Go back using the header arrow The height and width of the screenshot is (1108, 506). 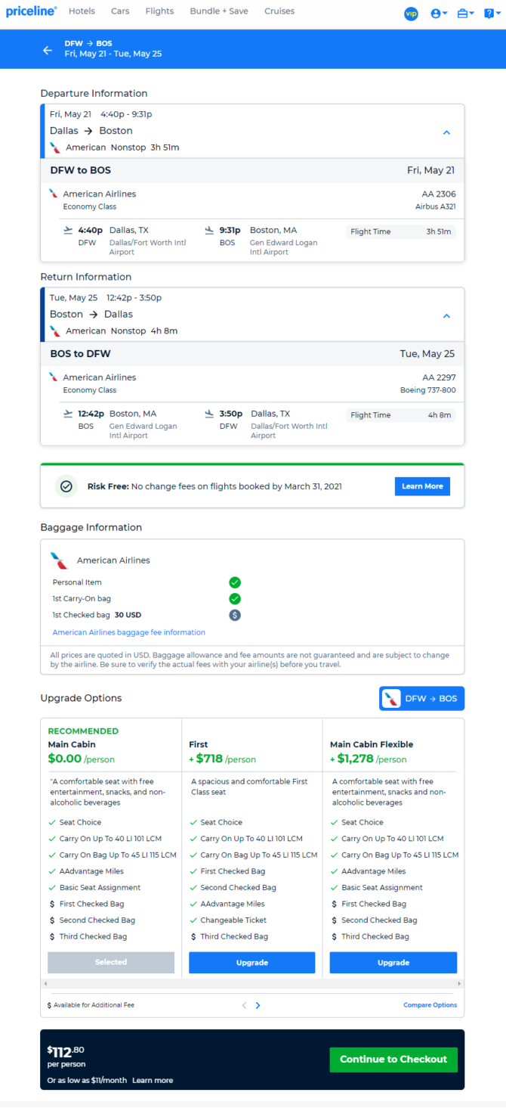click(48, 50)
